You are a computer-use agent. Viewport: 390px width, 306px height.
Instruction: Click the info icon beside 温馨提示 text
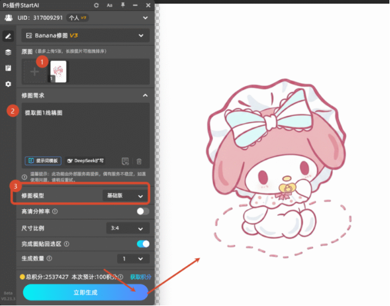[25, 177]
